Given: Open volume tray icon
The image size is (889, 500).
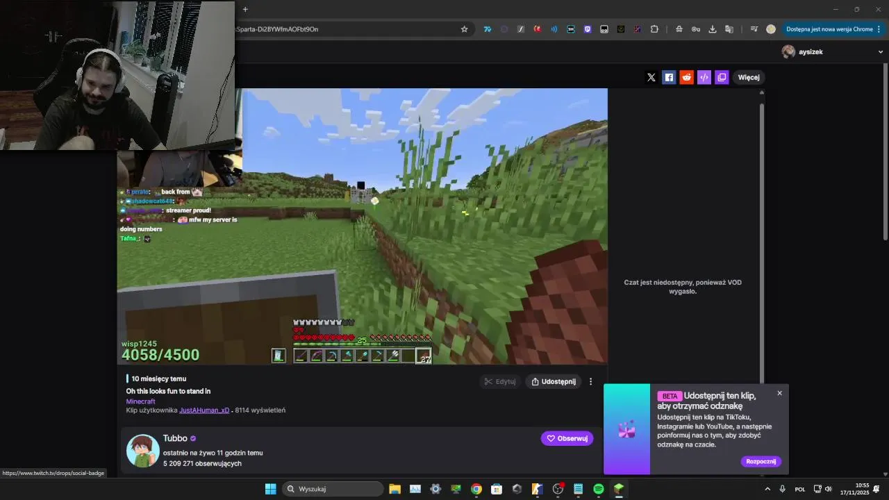Looking at the screenshot, I should (x=828, y=489).
